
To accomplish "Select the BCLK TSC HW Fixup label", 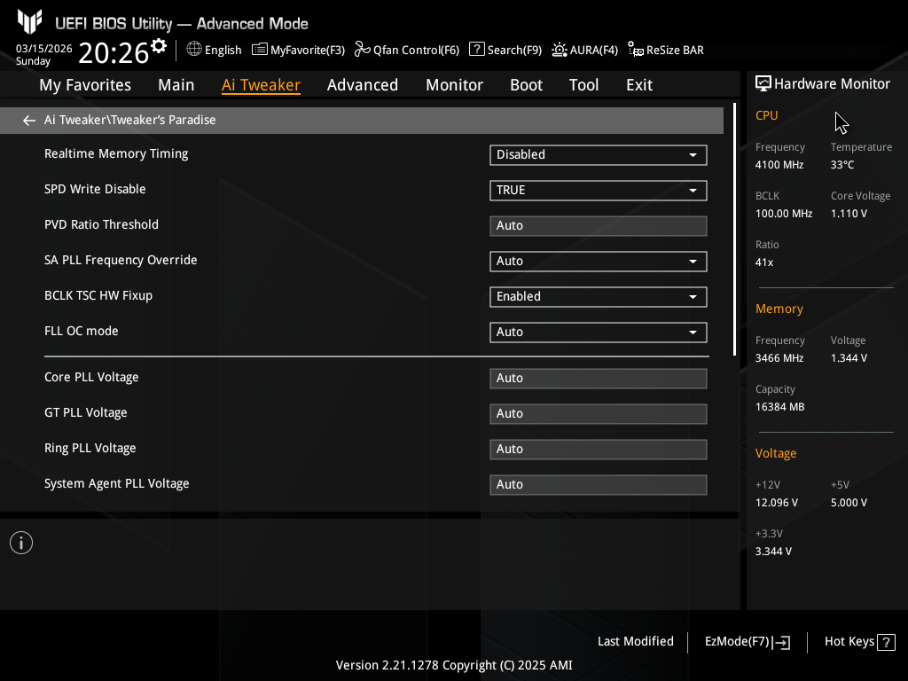I will pyautogui.click(x=98, y=296).
